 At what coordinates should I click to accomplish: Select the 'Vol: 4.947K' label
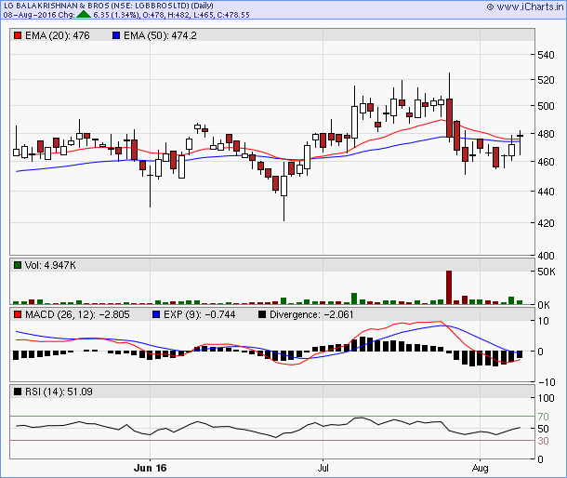(50, 265)
